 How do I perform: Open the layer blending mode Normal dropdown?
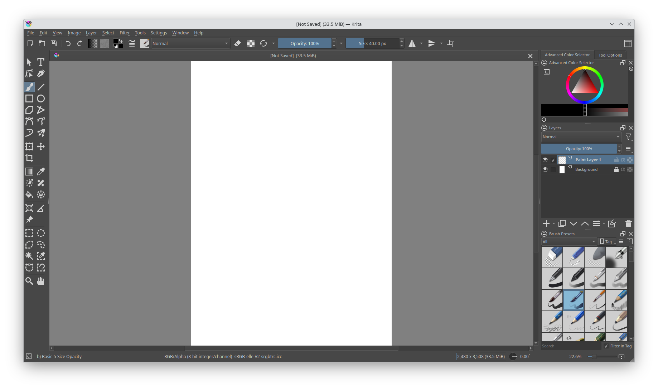(581, 136)
